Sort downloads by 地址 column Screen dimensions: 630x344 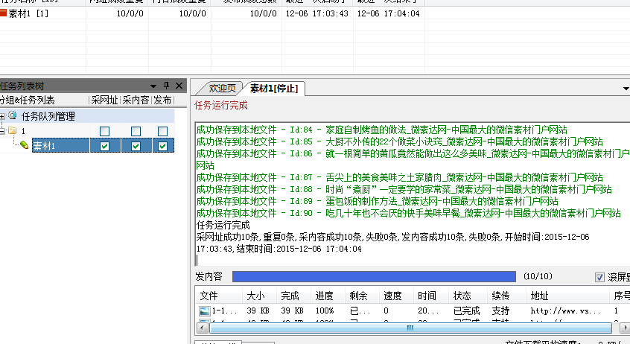567,296
